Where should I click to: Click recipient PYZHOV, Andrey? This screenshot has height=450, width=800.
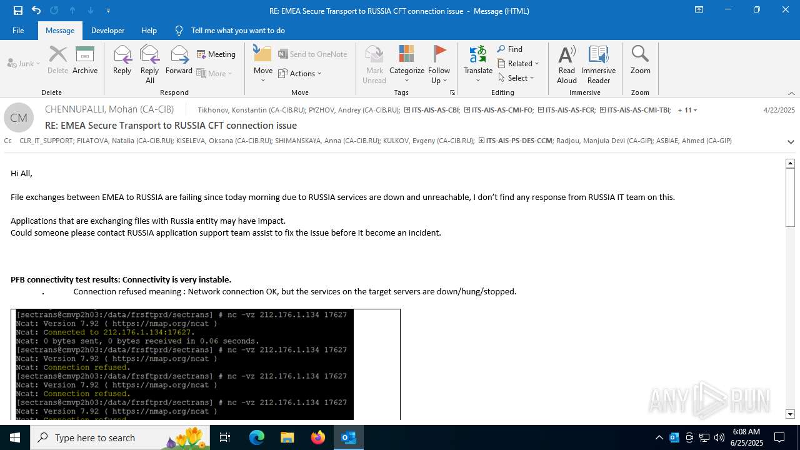pyautogui.click(x=354, y=110)
